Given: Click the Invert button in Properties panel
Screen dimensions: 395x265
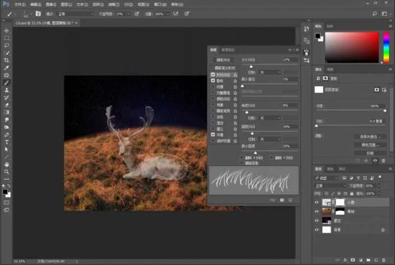Looking at the screenshot, I should tap(370, 152).
